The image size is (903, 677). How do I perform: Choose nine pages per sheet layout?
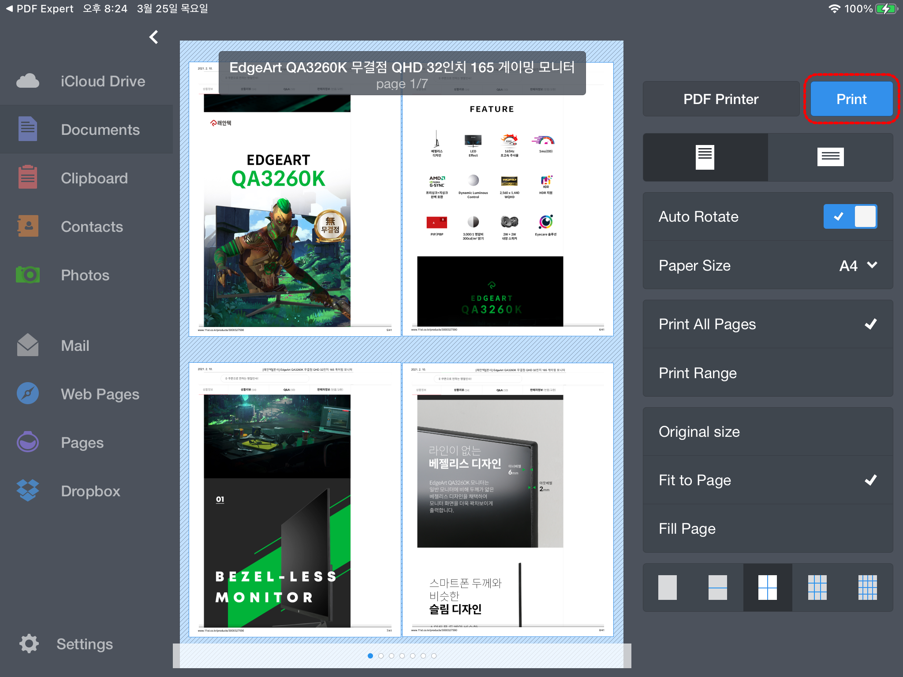pos(817,588)
